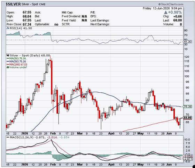Click the "EPS:" label
Screen dimensions: 195x168
[93, 16]
